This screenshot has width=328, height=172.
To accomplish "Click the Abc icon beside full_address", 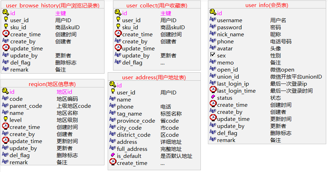I will point(113,148).
